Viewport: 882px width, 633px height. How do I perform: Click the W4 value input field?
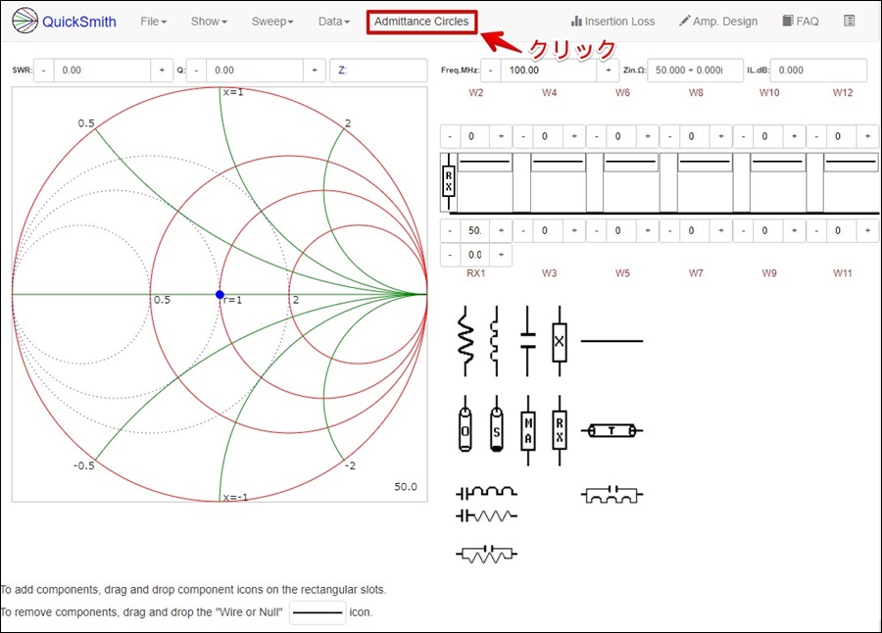(549, 136)
